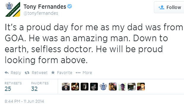This screenshot has height=111, width=184.
Task: Open the QPR crest user avatar in the row
Action: [x=103, y=86]
